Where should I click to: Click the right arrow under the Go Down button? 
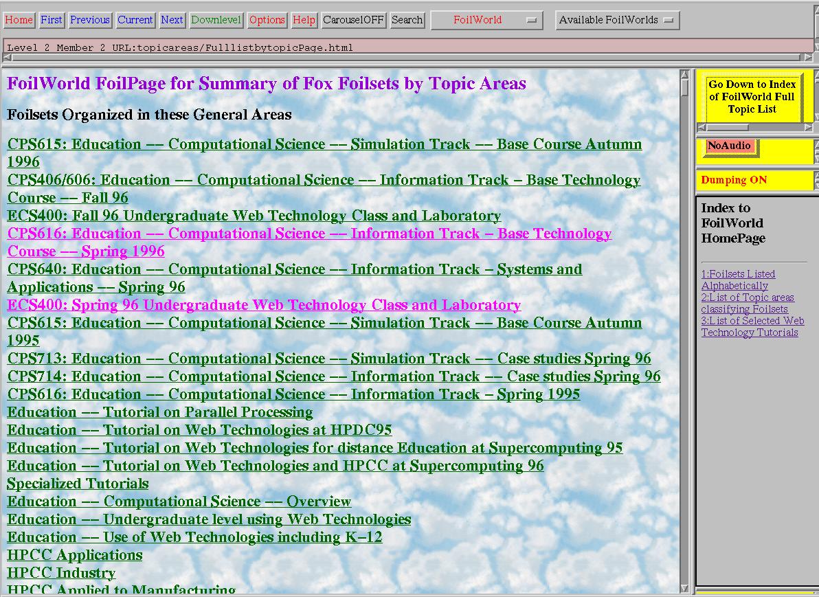pos(809,128)
